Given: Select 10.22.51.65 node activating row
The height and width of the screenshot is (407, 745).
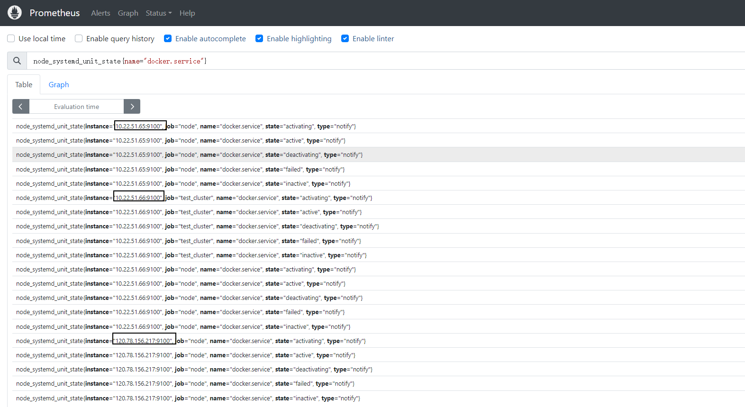Looking at the screenshot, I should (379, 126).
